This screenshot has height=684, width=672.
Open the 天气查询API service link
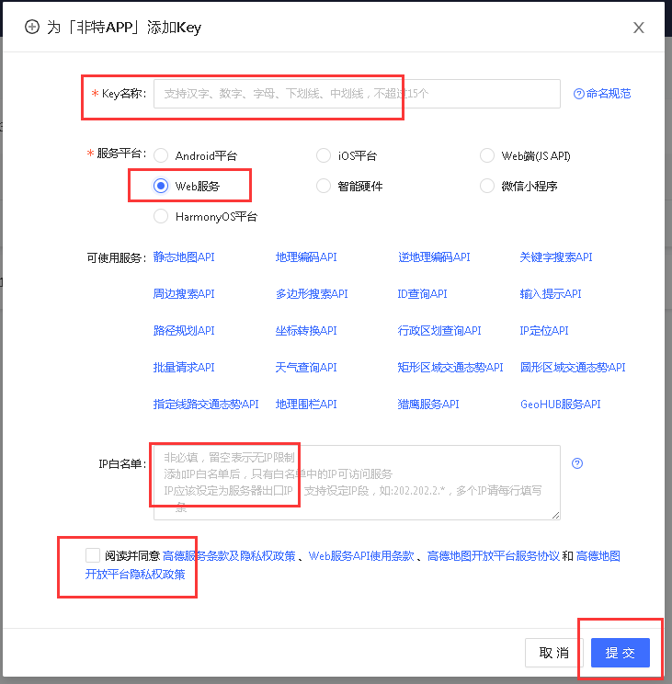(306, 368)
